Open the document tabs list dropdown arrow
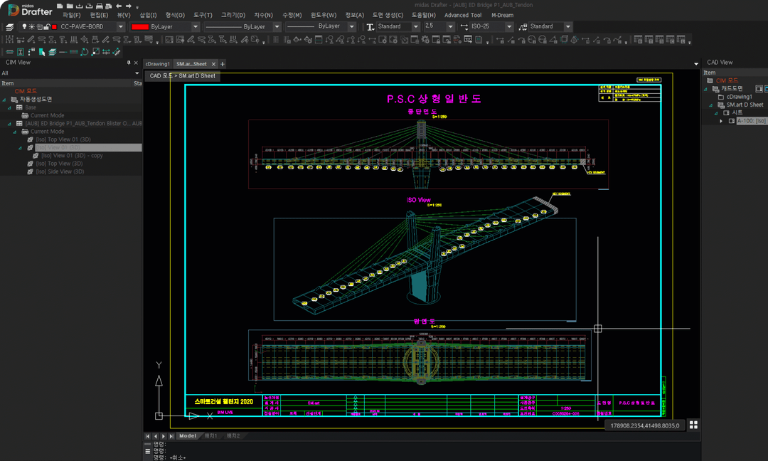This screenshot has width=768, height=461. click(x=696, y=64)
